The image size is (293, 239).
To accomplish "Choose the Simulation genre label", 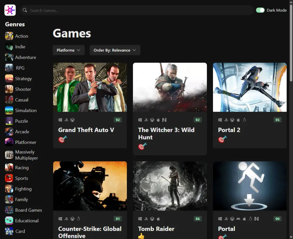I will click(x=26, y=111).
